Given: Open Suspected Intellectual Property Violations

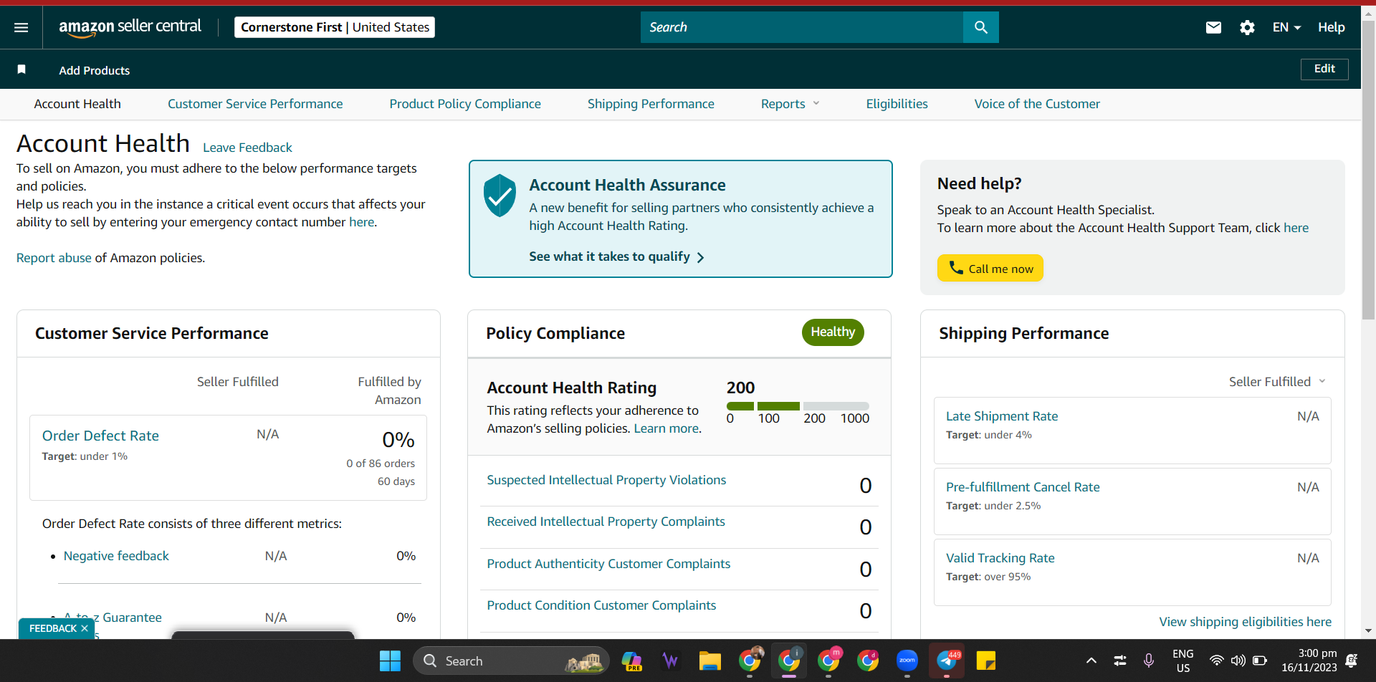Looking at the screenshot, I should [x=606, y=480].
